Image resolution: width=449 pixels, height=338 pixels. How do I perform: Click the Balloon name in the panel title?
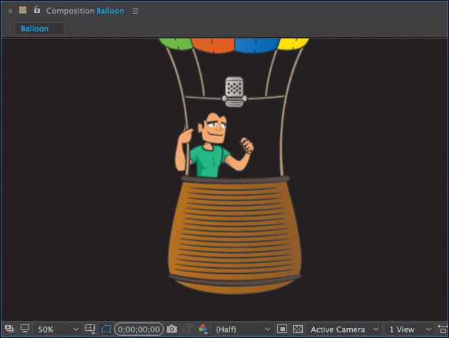click(x=110, y=11)
